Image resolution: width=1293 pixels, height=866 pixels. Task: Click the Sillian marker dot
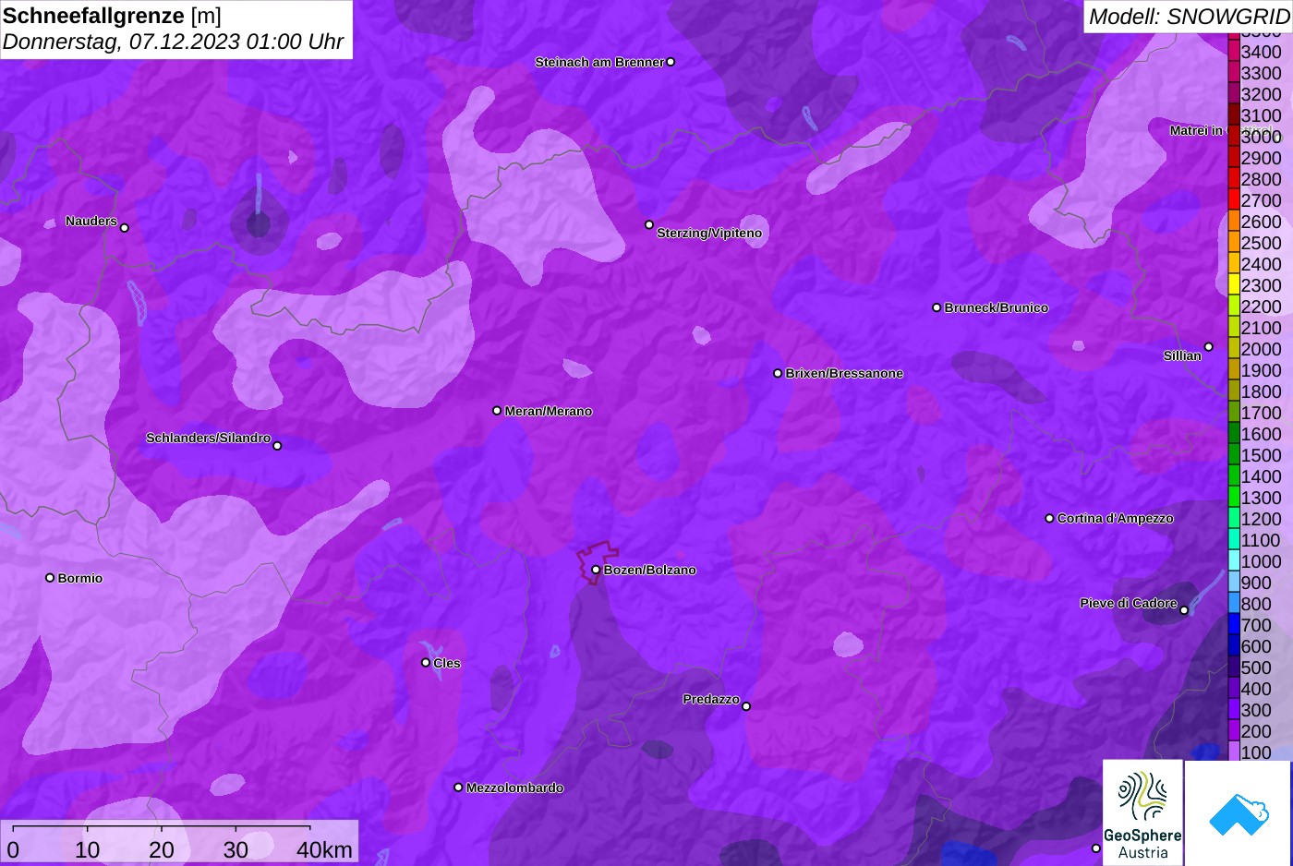click(x=1208, y=347)
